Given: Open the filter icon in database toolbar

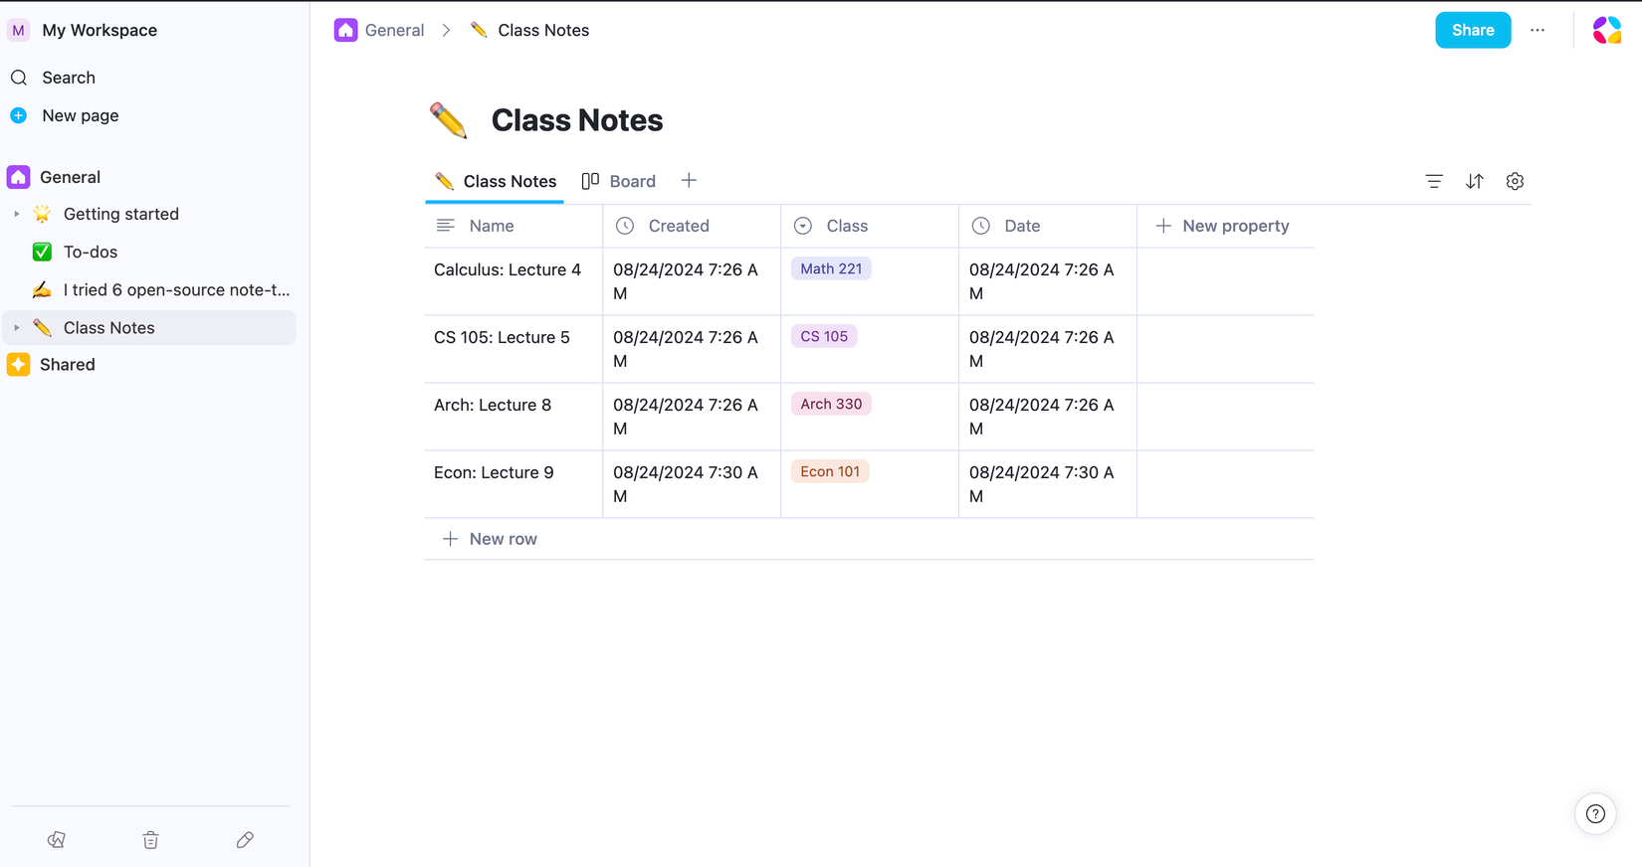Looking at the screenshot, I should (1433, 181).
